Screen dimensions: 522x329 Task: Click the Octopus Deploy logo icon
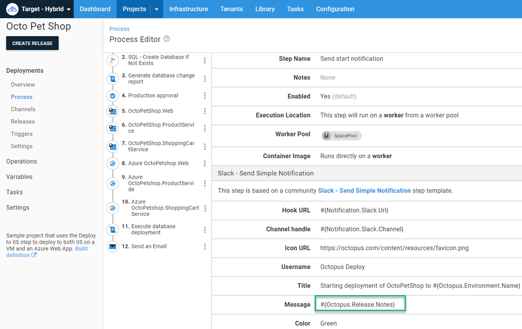[12, 9]
